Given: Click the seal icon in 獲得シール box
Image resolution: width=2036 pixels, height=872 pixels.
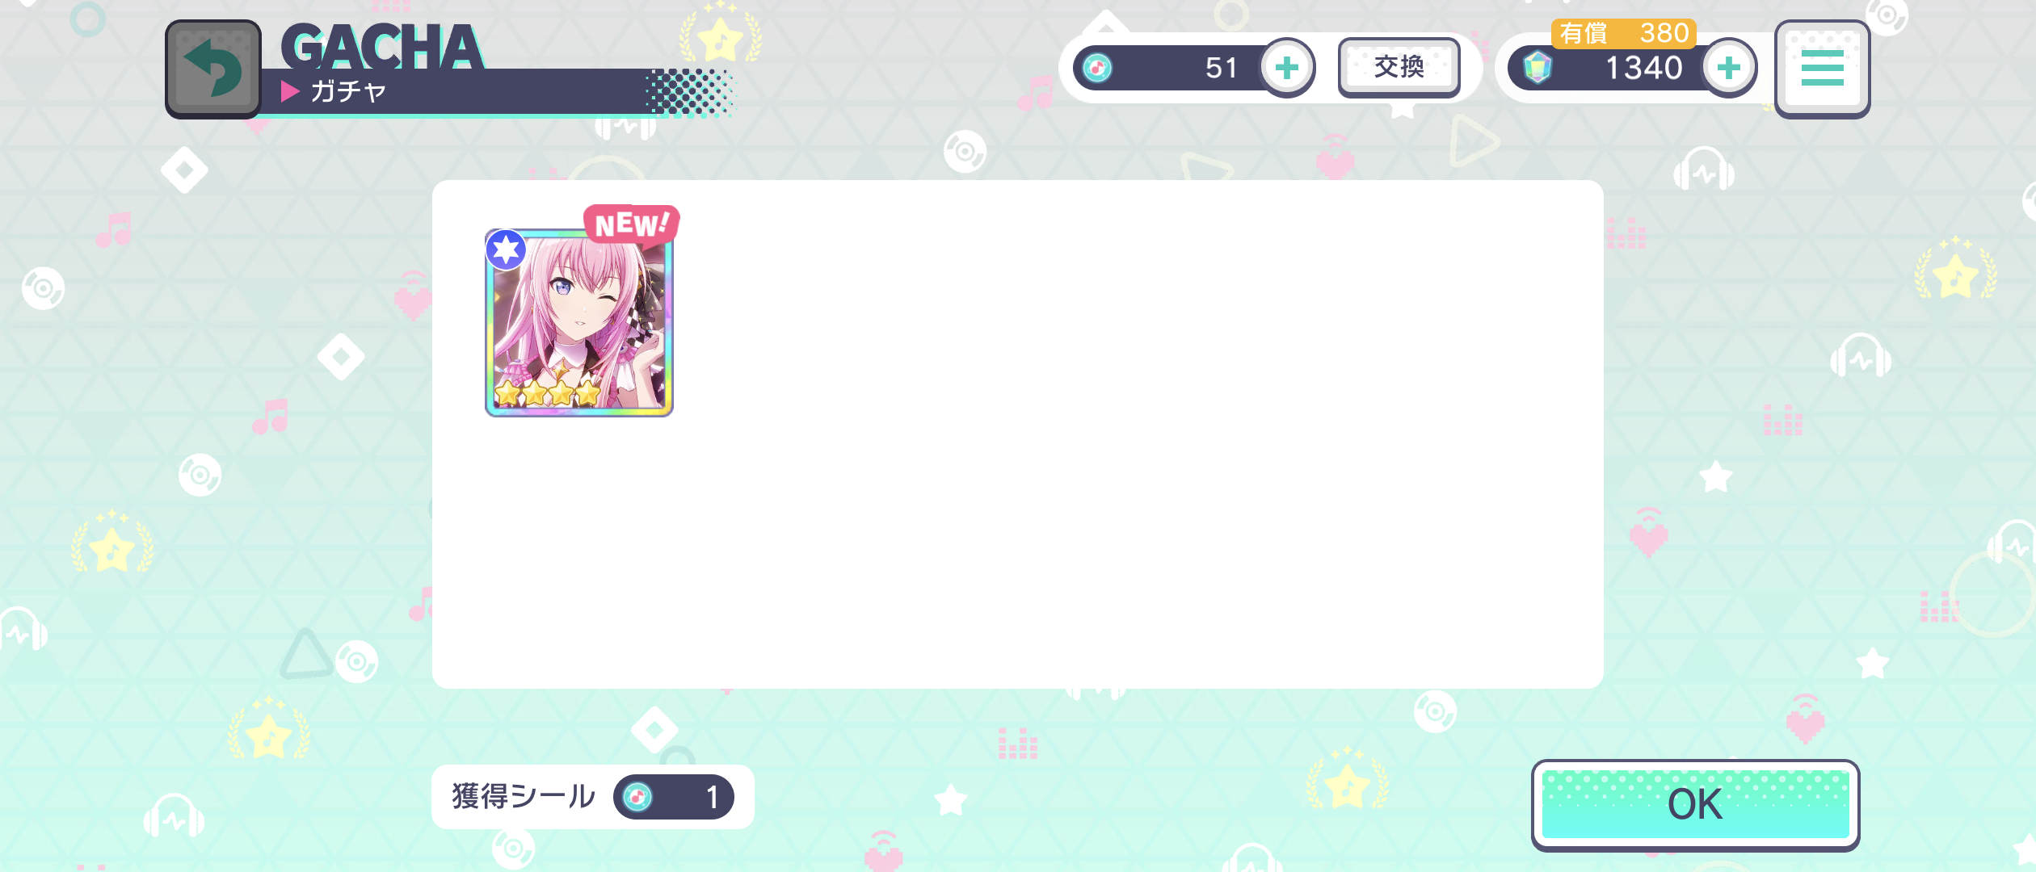Looking at the screenshot, I should (637, 797).
